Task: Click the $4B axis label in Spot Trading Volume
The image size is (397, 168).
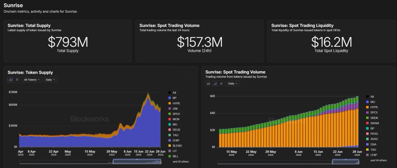Action: pos(213,113)
